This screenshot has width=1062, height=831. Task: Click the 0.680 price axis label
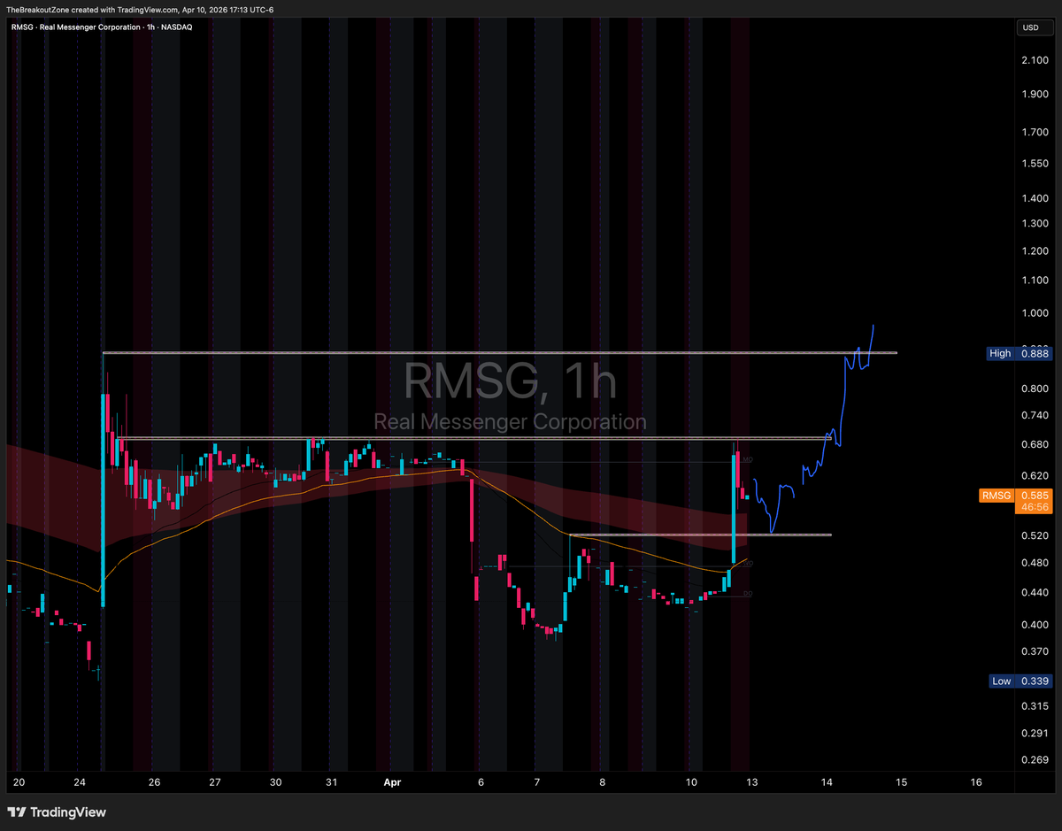point(1035,444)
